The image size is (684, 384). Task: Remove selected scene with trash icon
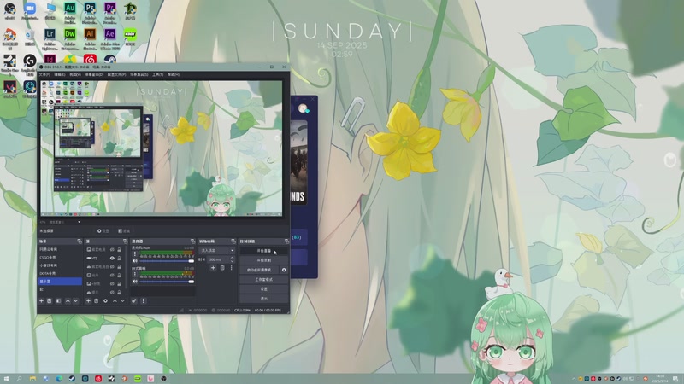tap(50, 301)
